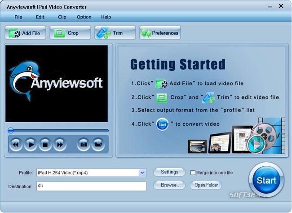Fast forward the preview video
The image size is (292, 213).
pos(60,144)
